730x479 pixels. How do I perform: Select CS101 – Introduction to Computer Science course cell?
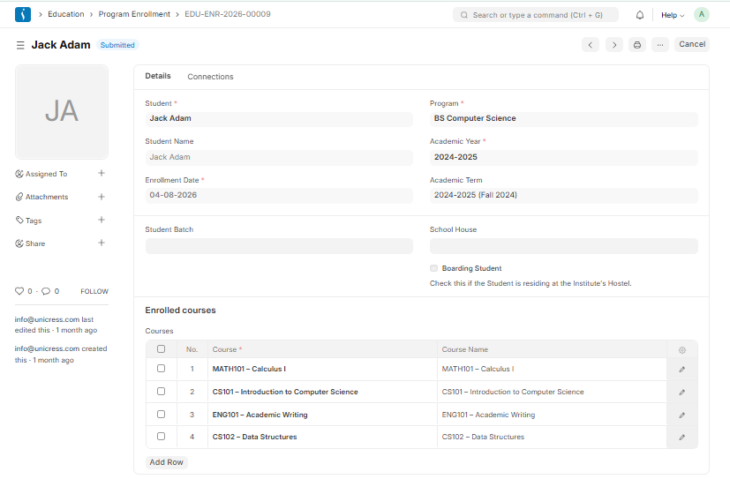point(322,392)
